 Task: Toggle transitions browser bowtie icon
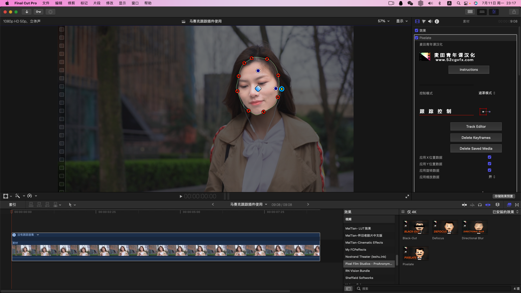point(517,205)
